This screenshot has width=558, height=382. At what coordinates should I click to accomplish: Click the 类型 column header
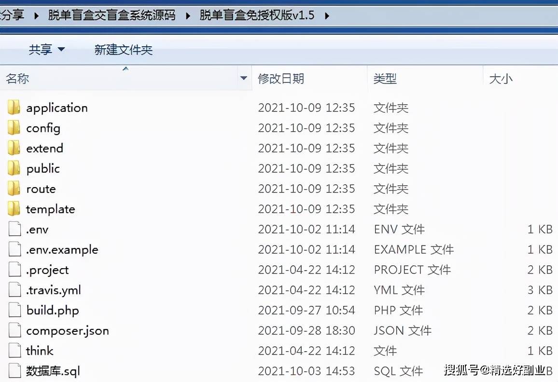pyautogui.click(x=386, y=78)
